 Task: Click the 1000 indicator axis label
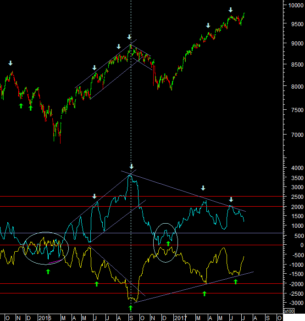[297, 226]
